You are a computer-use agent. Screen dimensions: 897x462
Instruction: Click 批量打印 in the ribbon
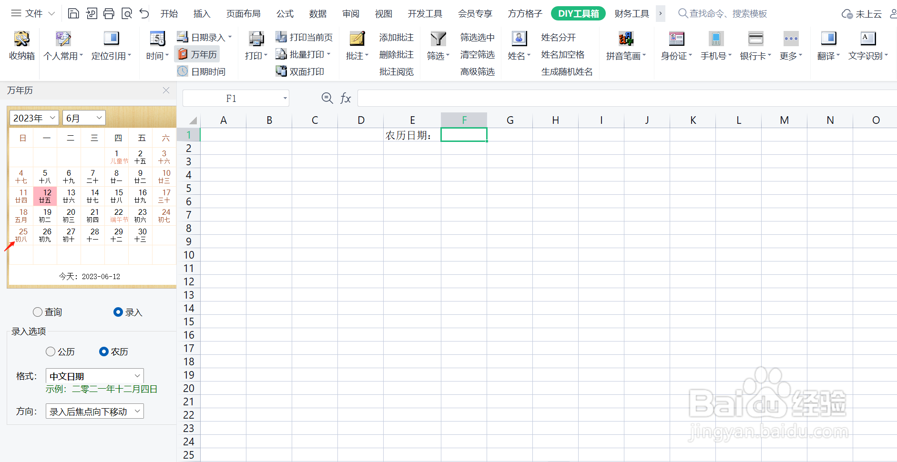pyautogui.click(x=303, y=54)
